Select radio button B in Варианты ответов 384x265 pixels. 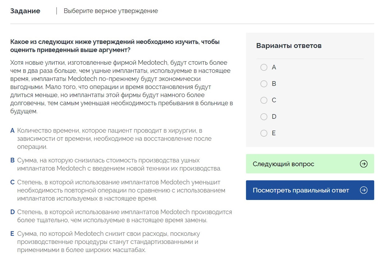coord(264,84)
